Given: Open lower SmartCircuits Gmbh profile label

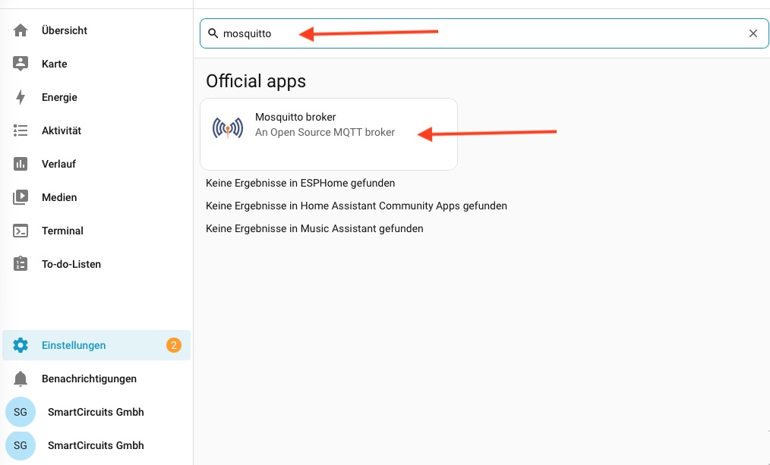Looking at the screenshot, I should click(x=96, y=445).
